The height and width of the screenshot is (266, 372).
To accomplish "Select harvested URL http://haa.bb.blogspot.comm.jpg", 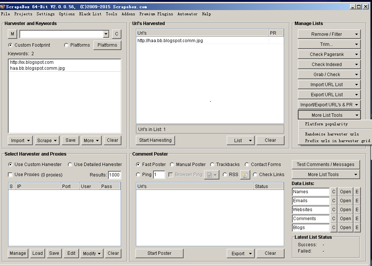I will 170,40.
